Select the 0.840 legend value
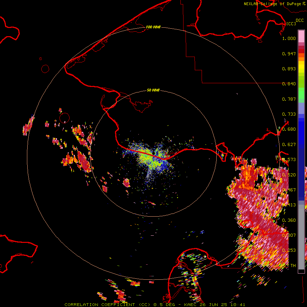 [289, 84]
